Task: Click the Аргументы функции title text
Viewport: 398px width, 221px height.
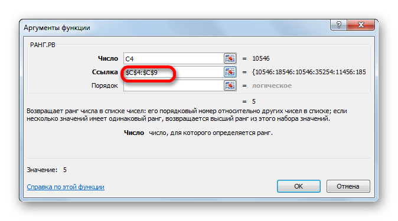Action: (57, 28)
